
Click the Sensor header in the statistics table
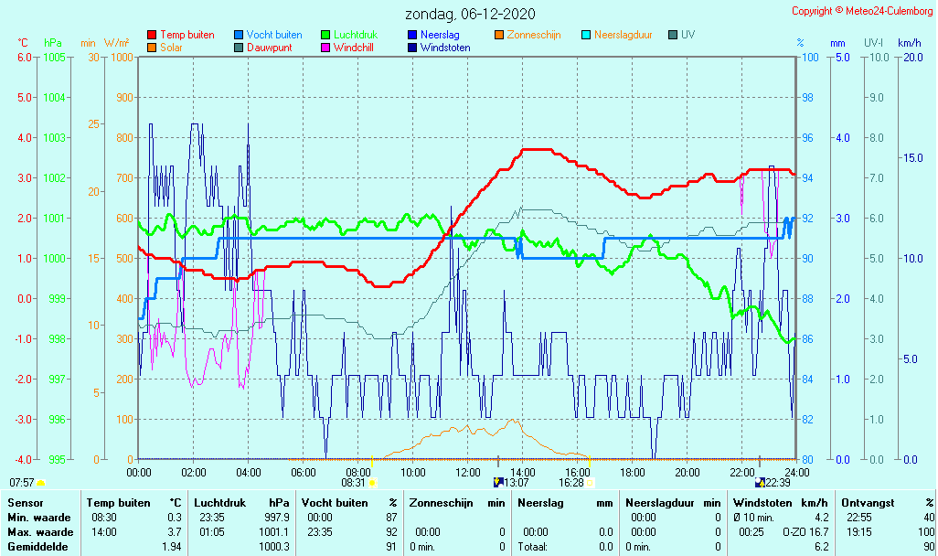25,503
